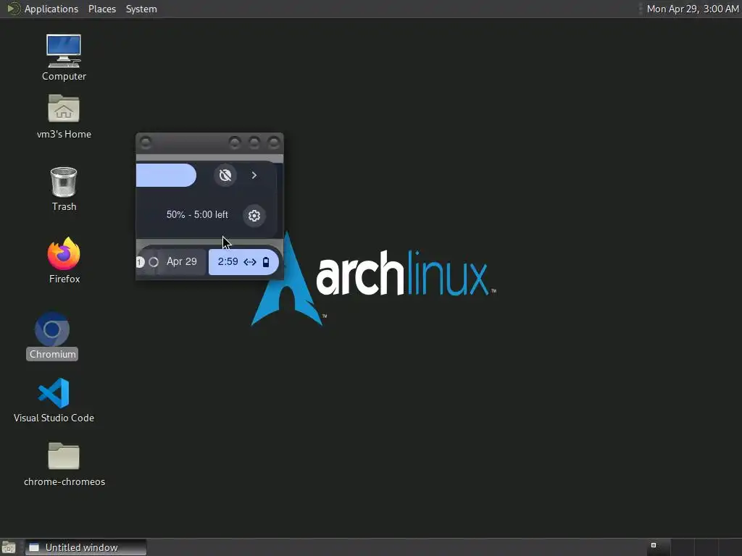742x556 pixels.
Task: Open the Applications menu
Action: pos(43,9)
